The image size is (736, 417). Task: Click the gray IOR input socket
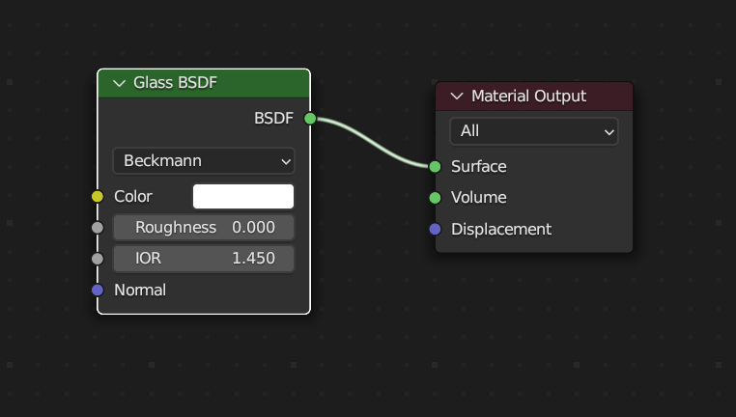tap(97, 259)
